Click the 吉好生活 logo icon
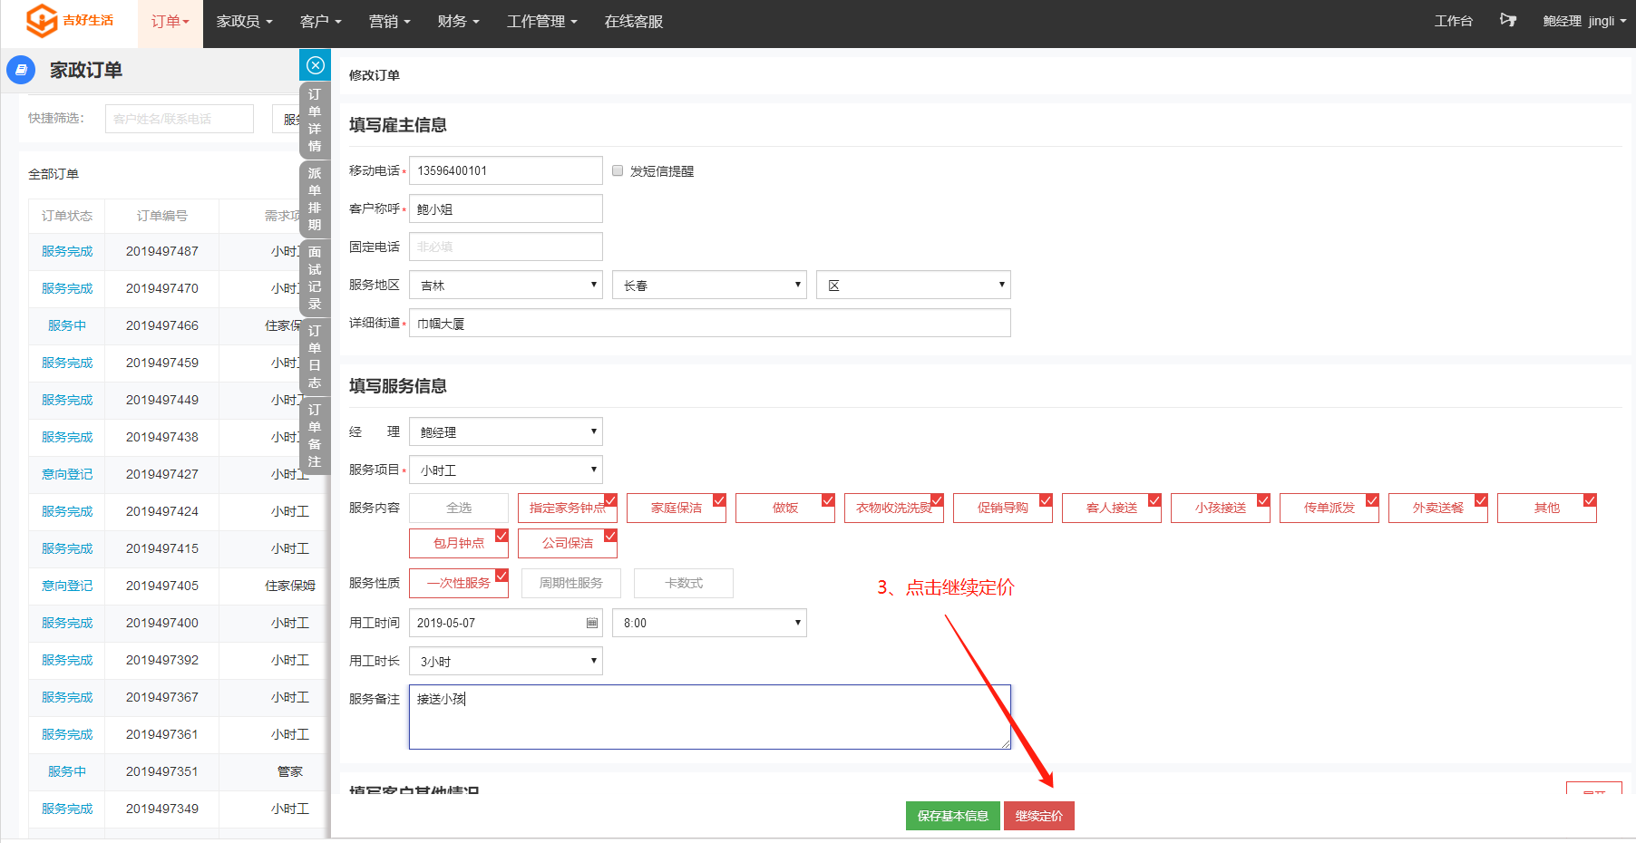 coord(42,20)
